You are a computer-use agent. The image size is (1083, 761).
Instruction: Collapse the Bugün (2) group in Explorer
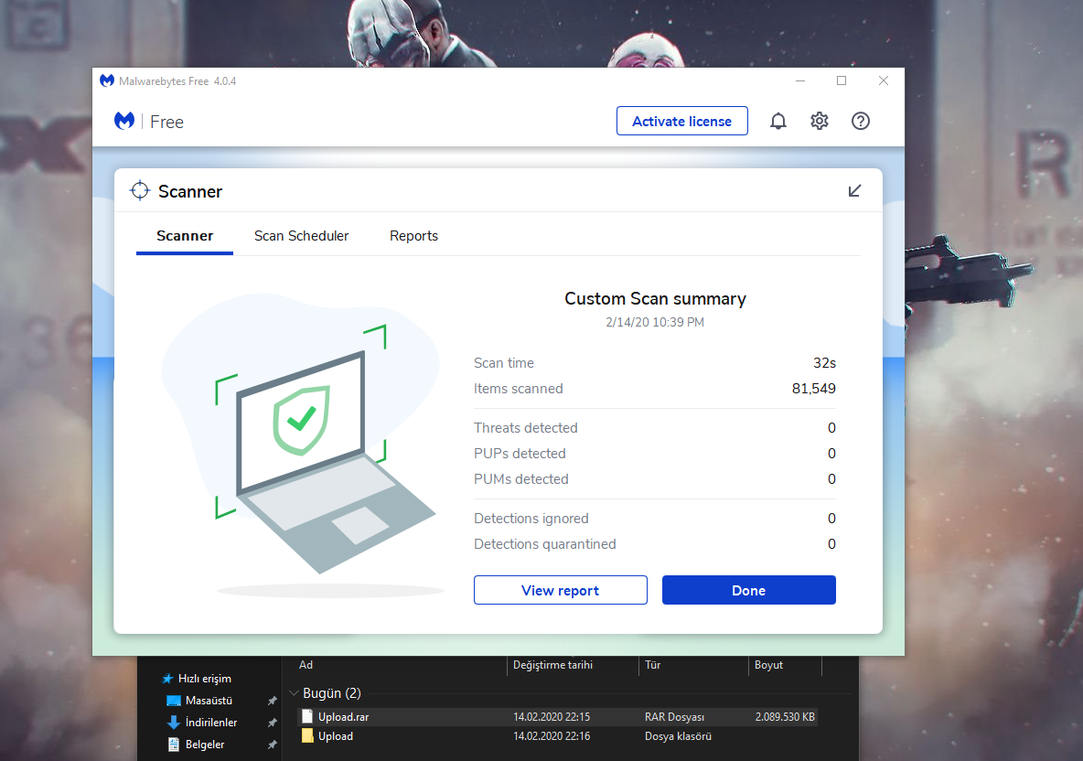(x=295, y=693)
